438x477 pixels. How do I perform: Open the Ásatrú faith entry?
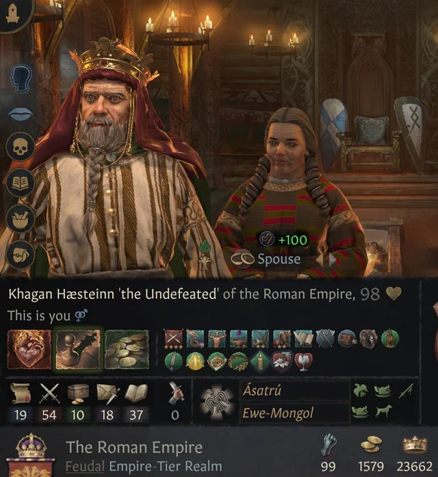[x=294, y=391]
